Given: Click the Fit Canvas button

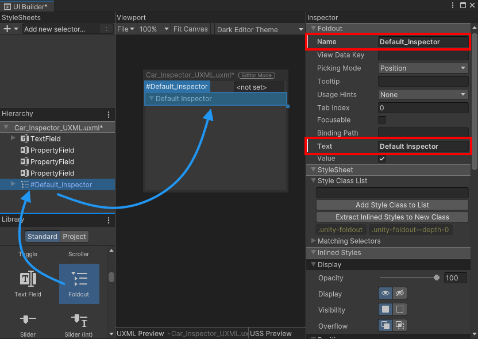Looking at the screenshot, I should [191, 29].
